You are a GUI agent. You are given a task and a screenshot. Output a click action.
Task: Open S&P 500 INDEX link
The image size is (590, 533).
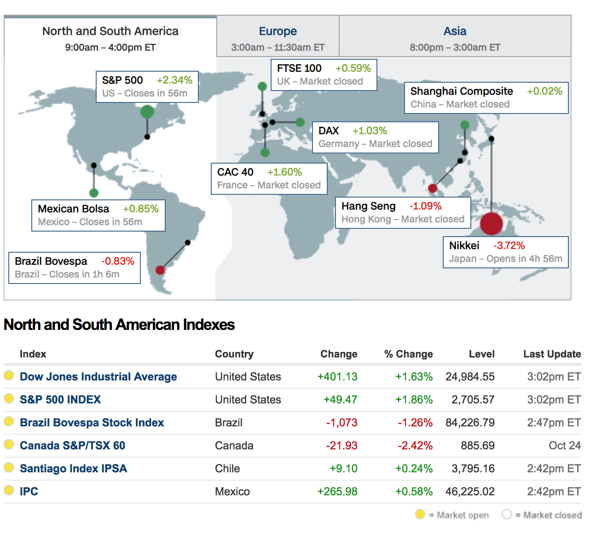(60, 400)
